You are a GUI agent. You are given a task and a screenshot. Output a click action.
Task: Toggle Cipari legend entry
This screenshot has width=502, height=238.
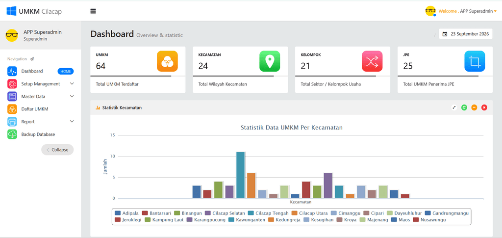tap(374, 213)
